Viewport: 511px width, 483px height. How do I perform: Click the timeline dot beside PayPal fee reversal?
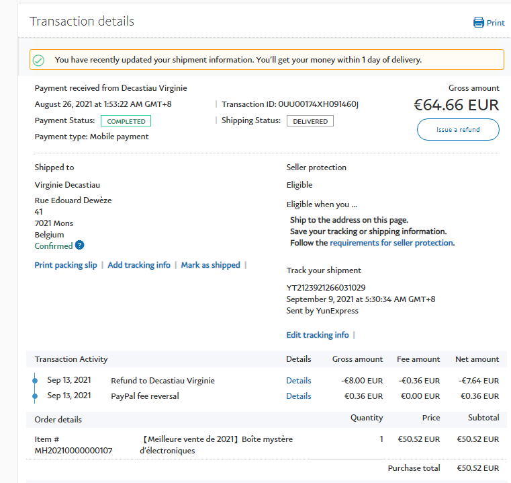35,396
